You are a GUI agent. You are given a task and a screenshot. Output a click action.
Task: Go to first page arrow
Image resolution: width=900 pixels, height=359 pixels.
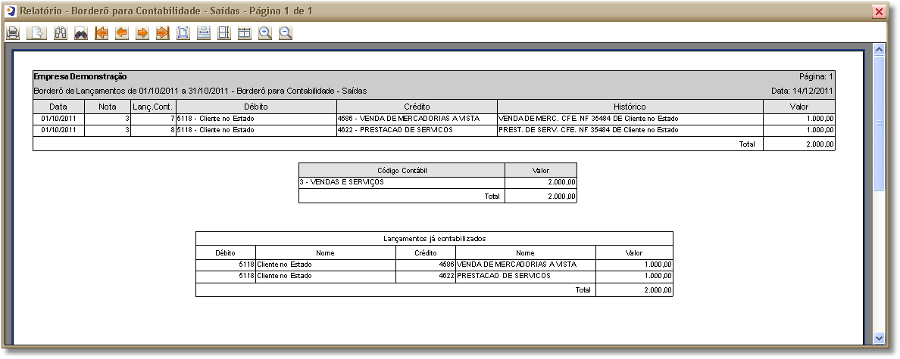click(102, 33)
